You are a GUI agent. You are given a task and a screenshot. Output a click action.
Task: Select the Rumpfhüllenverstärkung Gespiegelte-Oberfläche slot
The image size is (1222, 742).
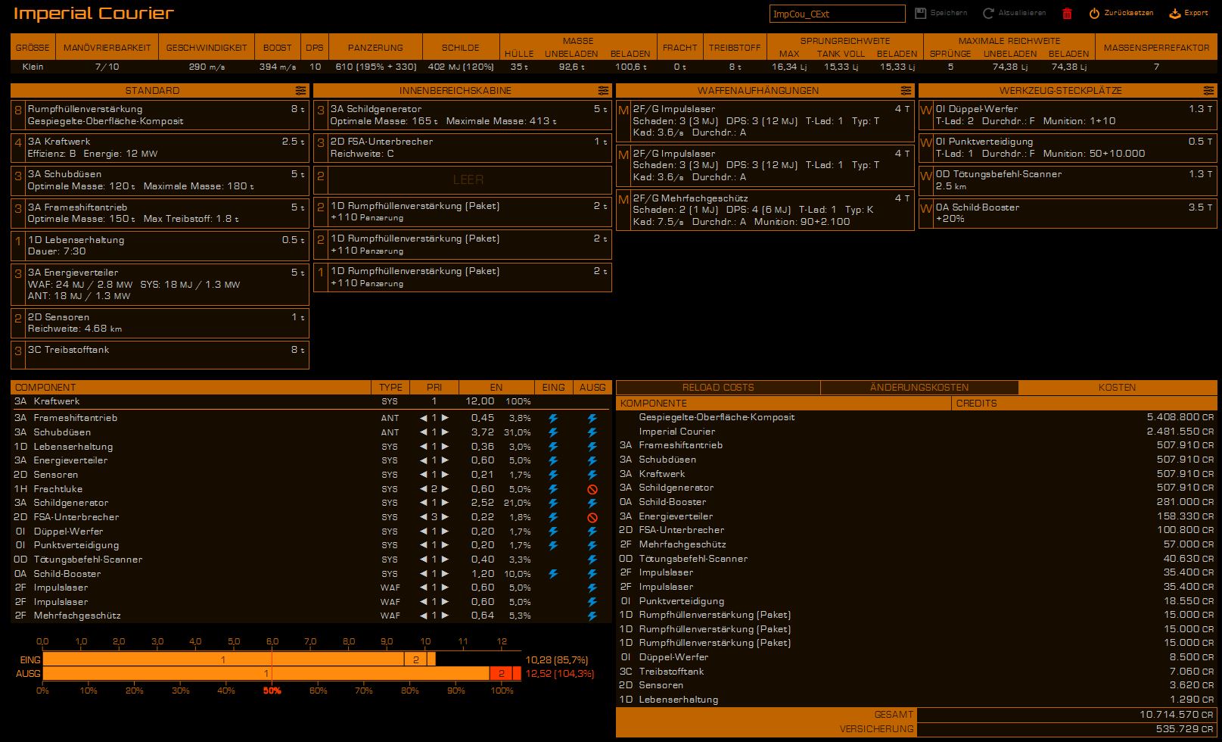tap(160, 115)
